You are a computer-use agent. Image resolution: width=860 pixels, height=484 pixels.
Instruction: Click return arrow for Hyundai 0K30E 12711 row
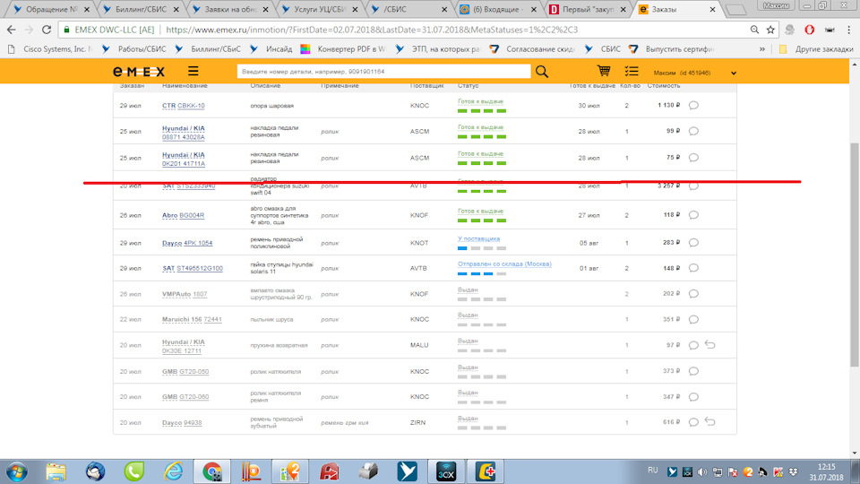710,344
